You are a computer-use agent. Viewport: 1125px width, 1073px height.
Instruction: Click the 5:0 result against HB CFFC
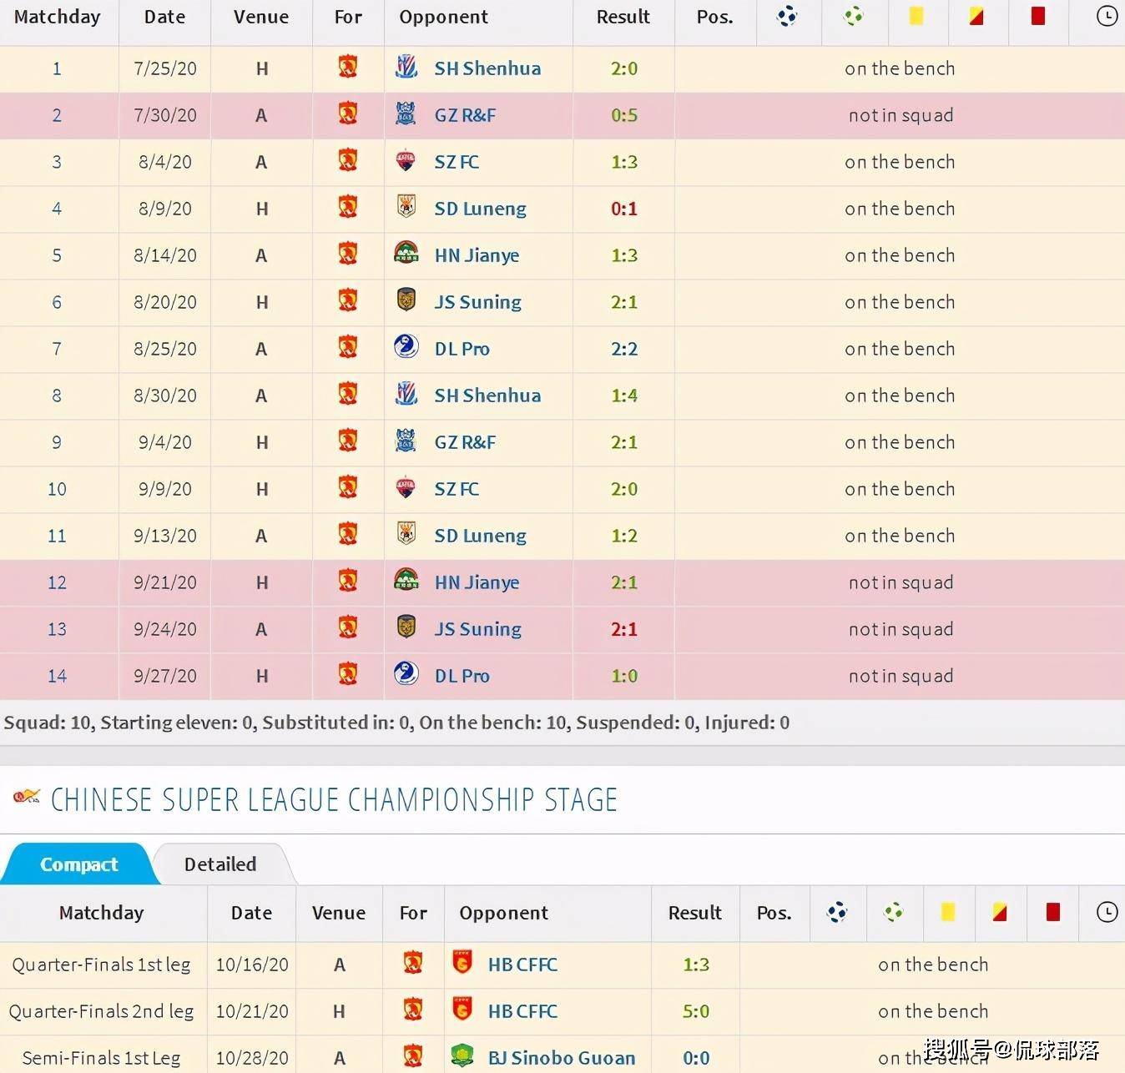[x=695, y=1011]
